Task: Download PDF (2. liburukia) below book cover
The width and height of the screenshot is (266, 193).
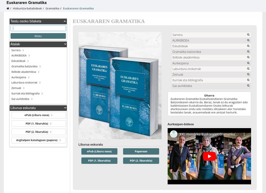Action: 141,161
